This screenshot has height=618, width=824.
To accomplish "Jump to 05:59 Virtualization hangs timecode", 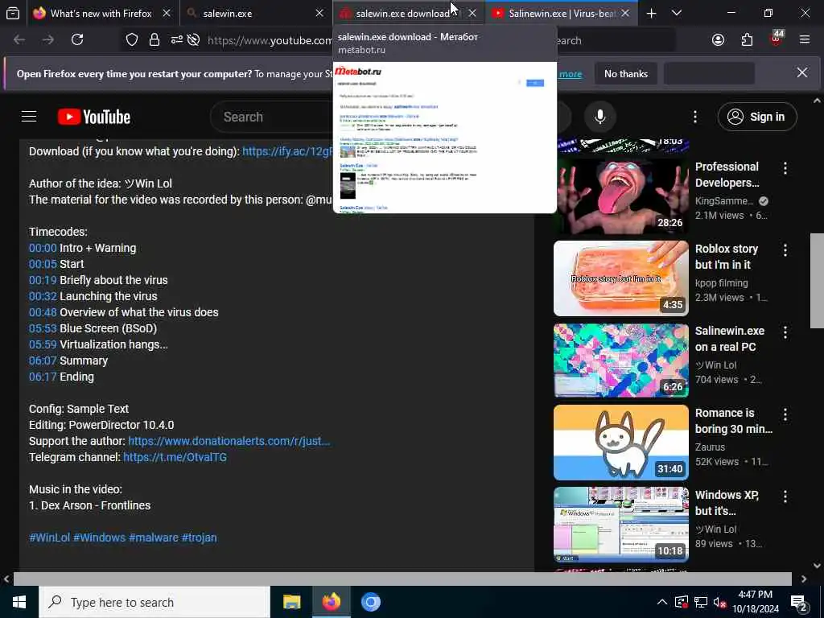I will (43, 344).
